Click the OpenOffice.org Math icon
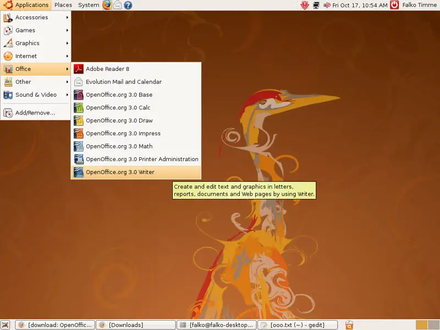This screenshot has height=330, width=440. click(79, 146)
